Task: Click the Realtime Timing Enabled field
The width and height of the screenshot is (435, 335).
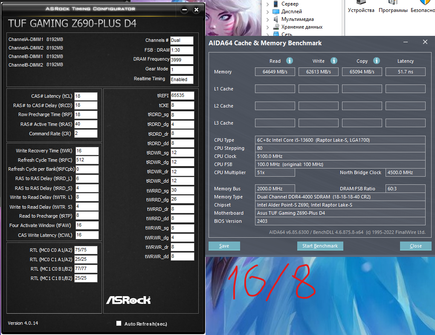Action: [182, 80]
